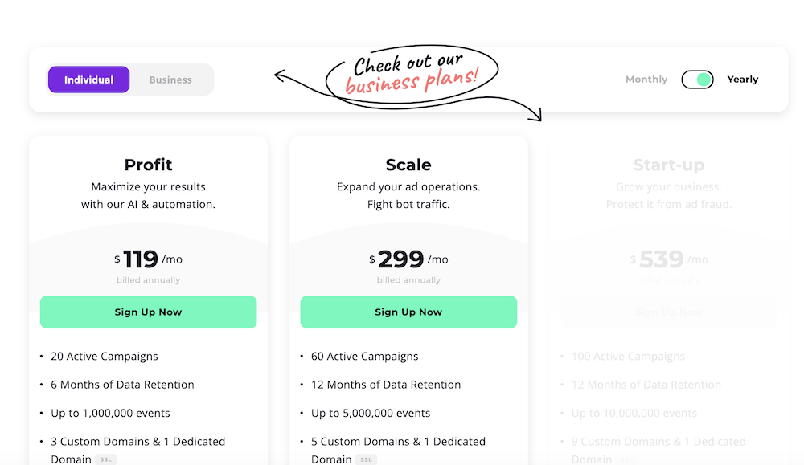Click '20 Active Campaigns' feature

pyautogui.click(x=105, y=357)
